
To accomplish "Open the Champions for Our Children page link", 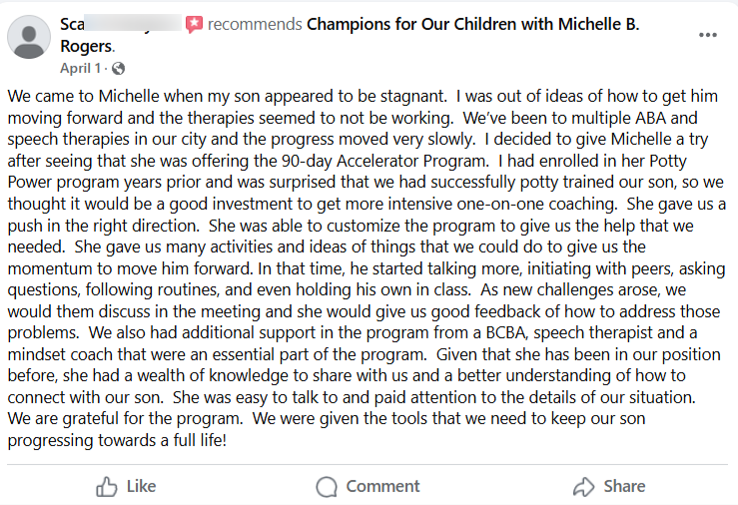I will [473, 24].
